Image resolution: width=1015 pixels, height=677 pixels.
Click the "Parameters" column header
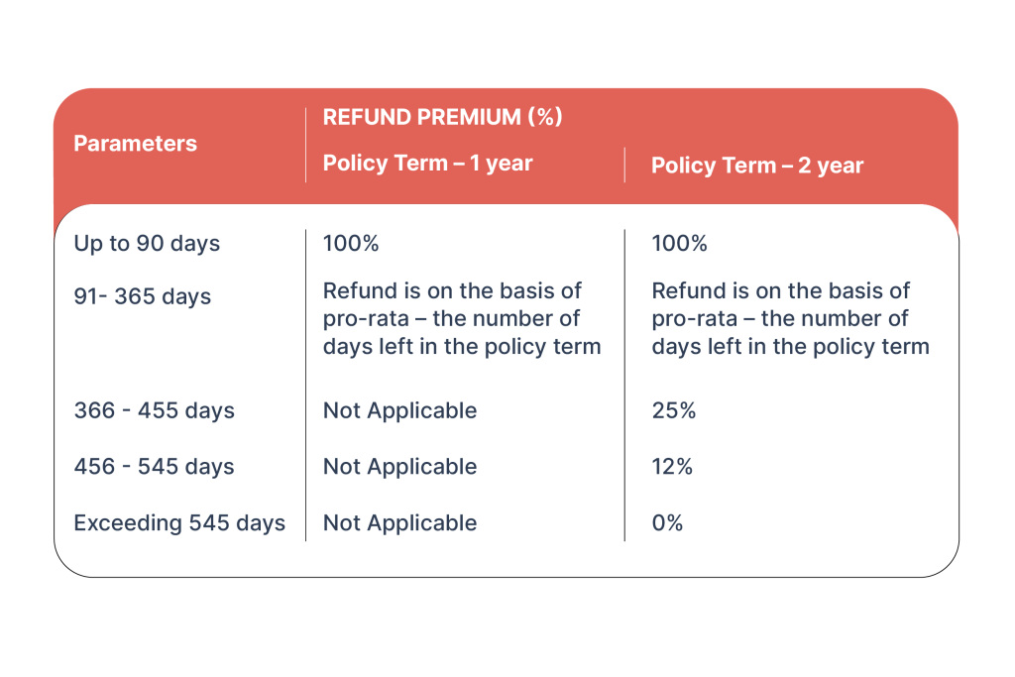point(135,144)
